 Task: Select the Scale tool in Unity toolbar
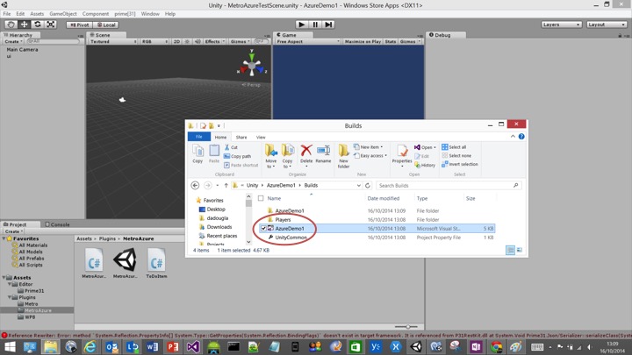coord(50,25)
